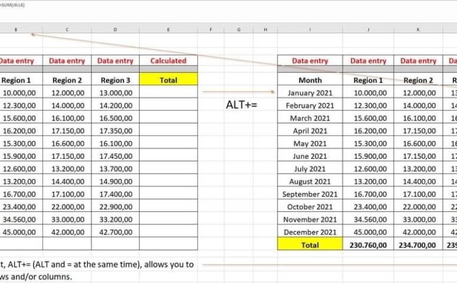
Task: Select Region 3 cell 17.350,00
Action: click(115, 131)
